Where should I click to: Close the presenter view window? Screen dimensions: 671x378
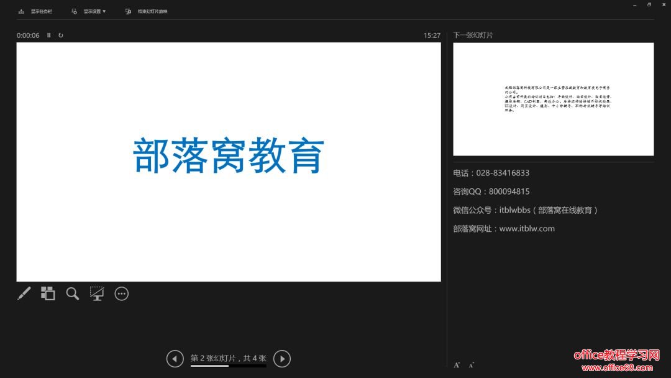pyautogui.click(x=664, y=5)
